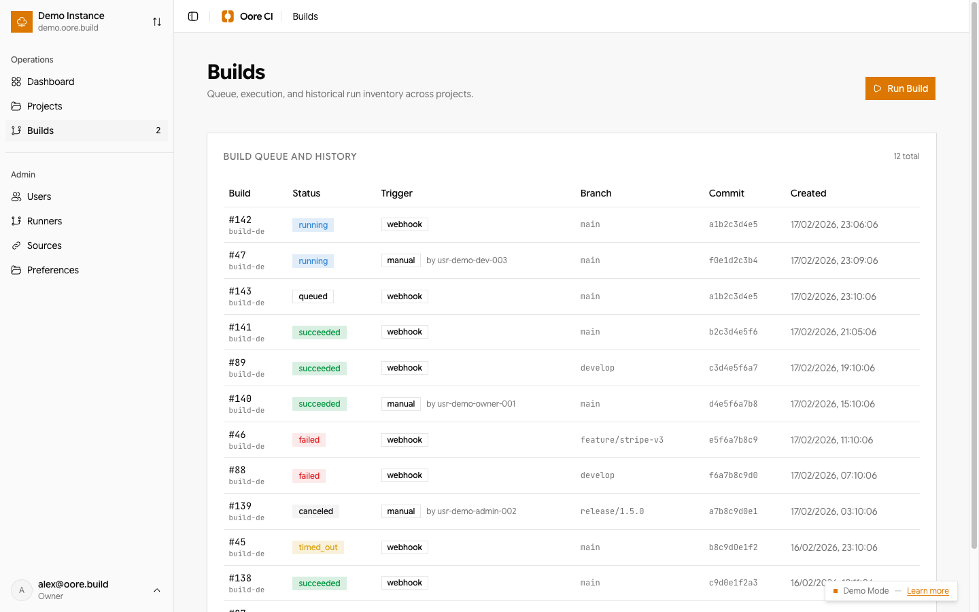This screenshot has width=979, height=612.
Task: Click the failed status badge on build #46
Action: [x=309, y=440]
